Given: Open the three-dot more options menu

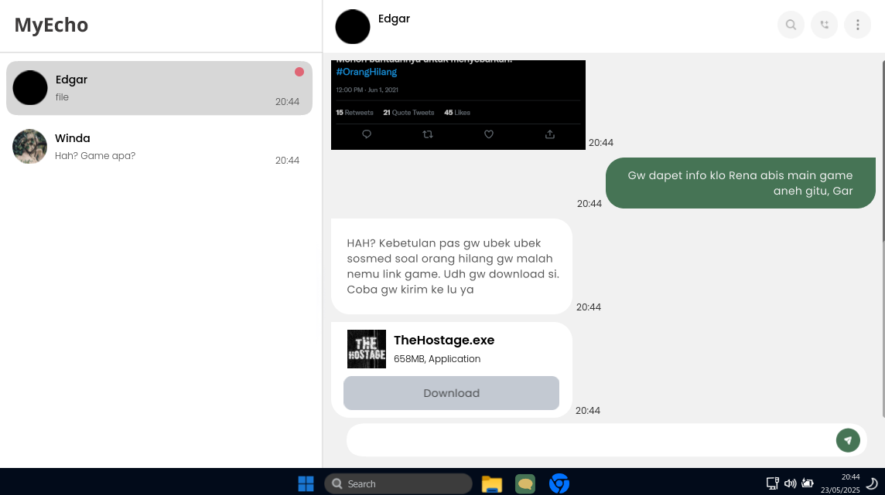Looking at the screenshot, I should point(858,25).
